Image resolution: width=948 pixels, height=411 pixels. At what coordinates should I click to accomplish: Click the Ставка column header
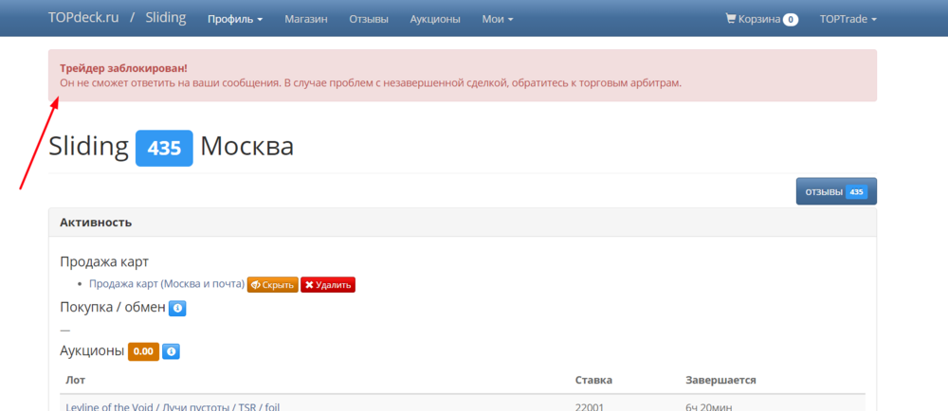tap(593, 380)
